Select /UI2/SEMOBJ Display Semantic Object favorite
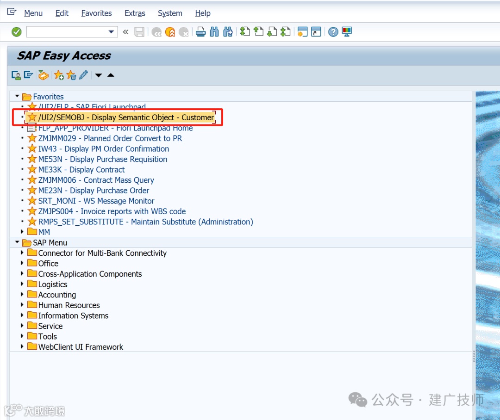The height and width of the screenshot is (420, 500). point(126,117)
